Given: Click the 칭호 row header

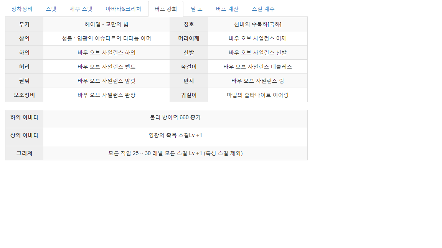Looking at the screenshot, I should pyautogui.click(x=189, y=24).
